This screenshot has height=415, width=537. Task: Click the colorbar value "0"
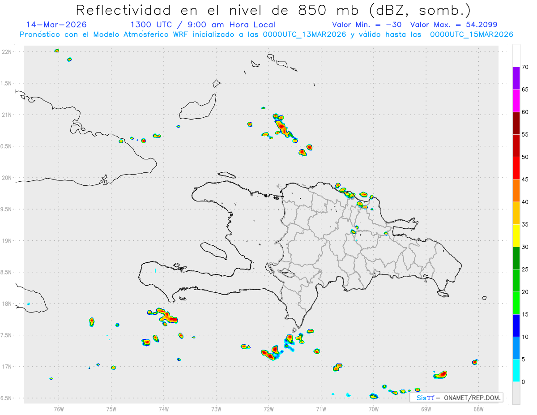click(524, 382)
